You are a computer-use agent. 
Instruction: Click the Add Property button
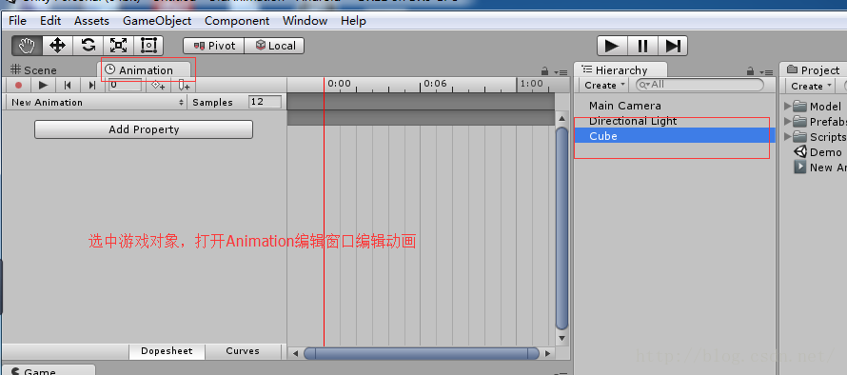144,129
